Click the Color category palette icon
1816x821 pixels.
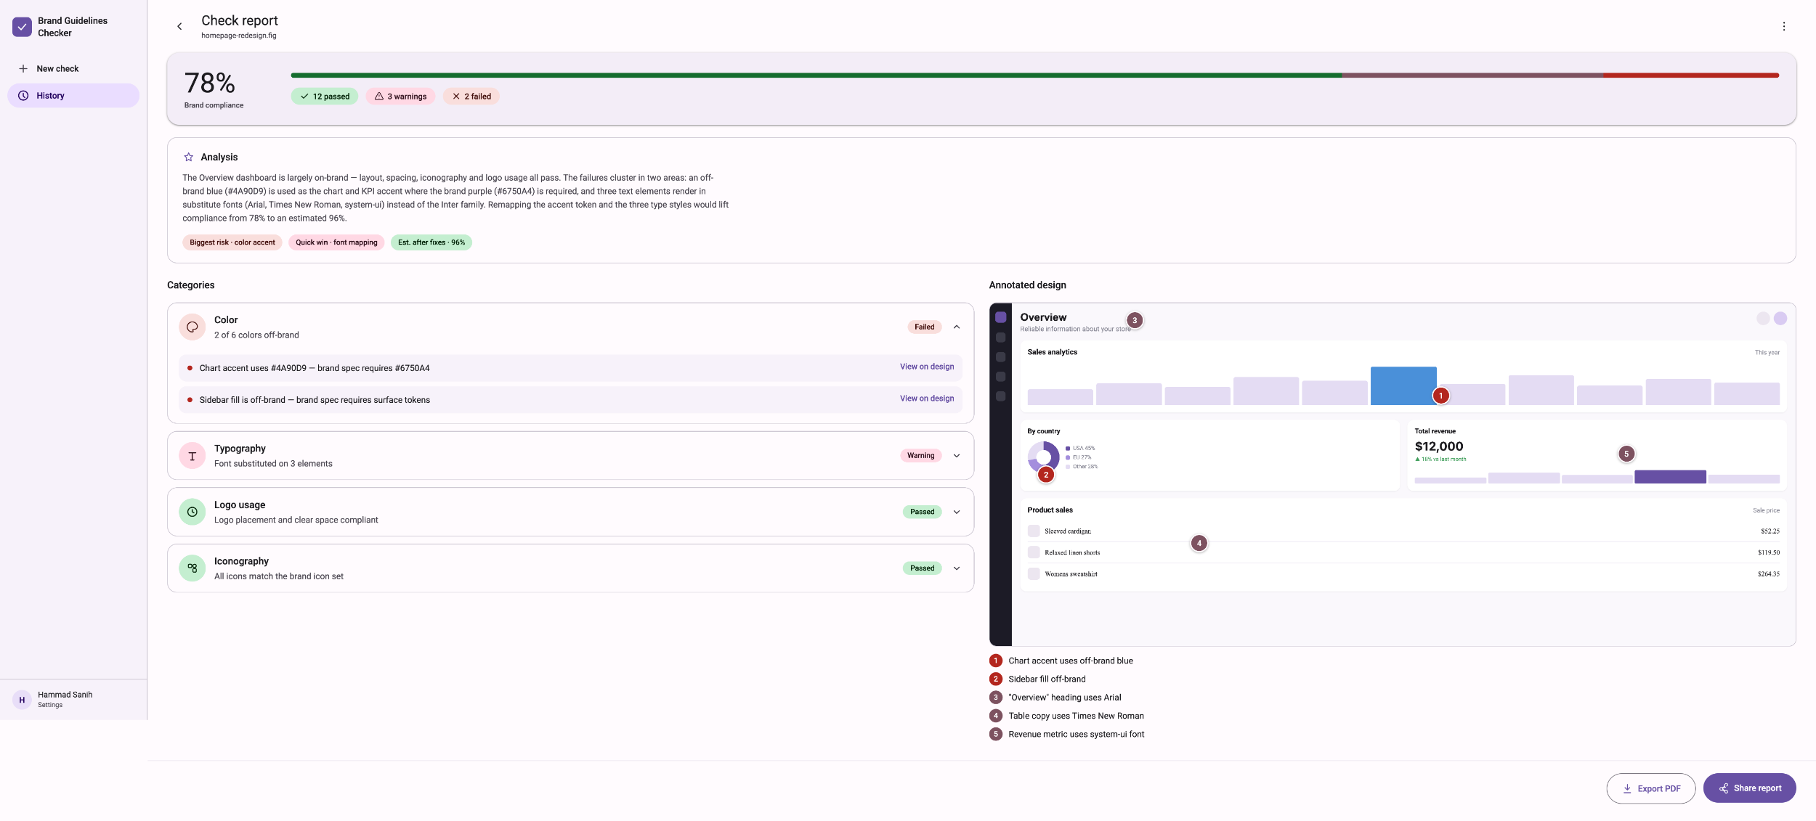192,327
